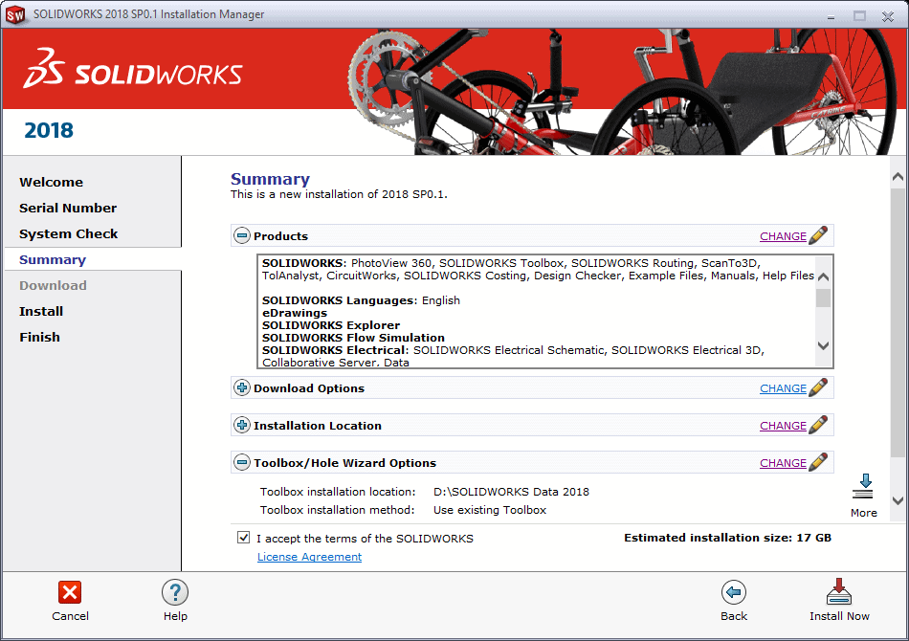Go to the Serial Number step
The width and height of the screenshot is (909, 641).
68,208
